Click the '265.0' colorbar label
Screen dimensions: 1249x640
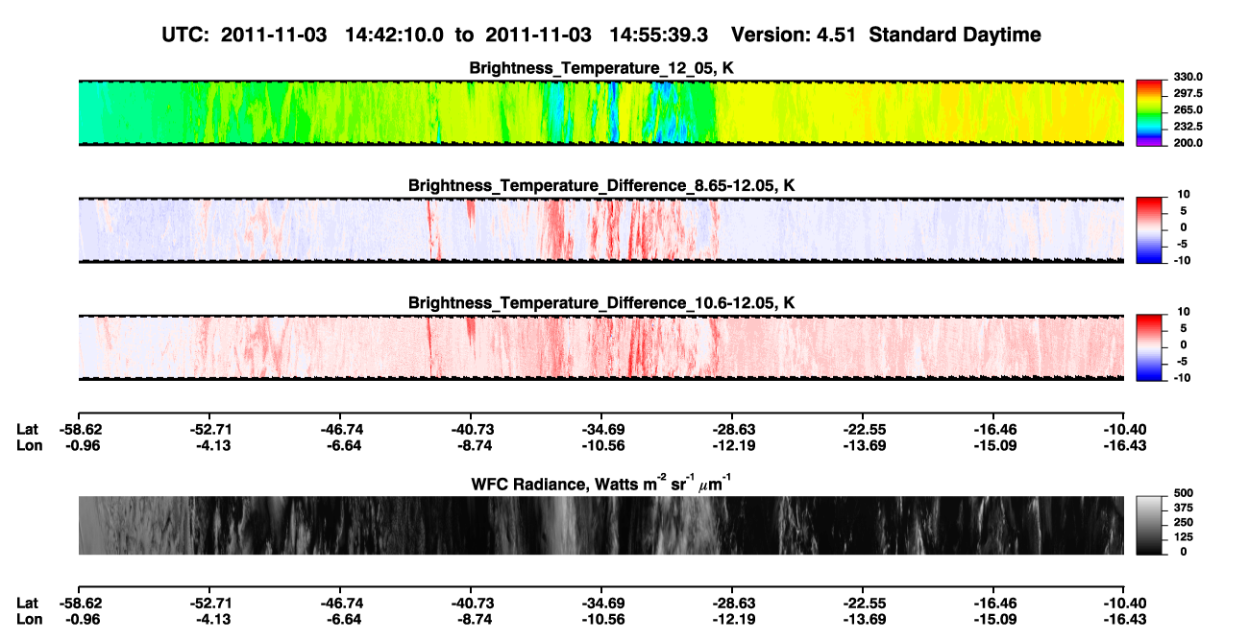pos(1187,110)
